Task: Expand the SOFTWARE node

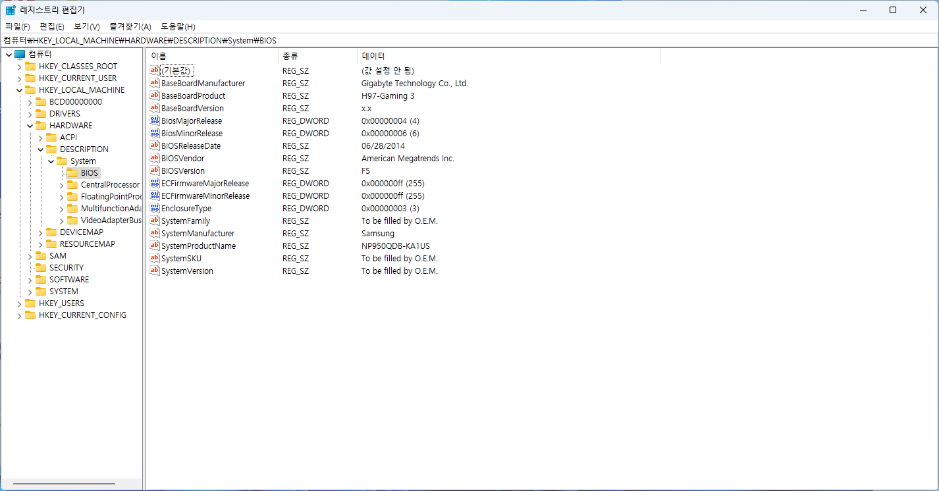Action: pos(30,280)
